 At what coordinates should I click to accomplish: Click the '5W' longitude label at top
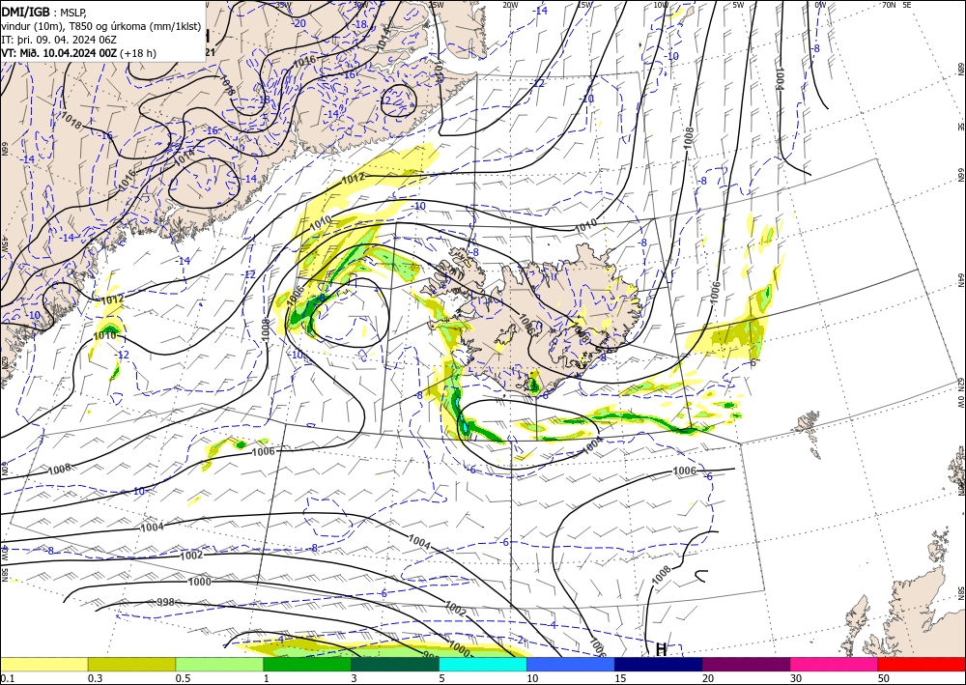(738, 4)
